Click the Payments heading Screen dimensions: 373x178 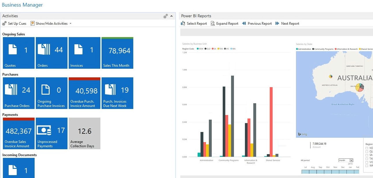coord(10,115)
